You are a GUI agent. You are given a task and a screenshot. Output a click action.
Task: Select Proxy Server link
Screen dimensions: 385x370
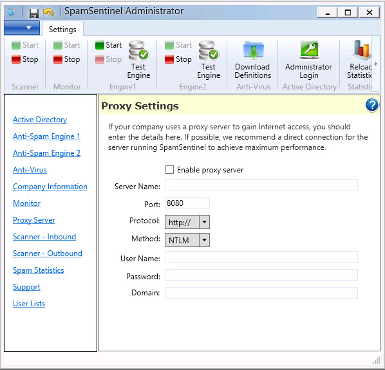click(34, 220)
